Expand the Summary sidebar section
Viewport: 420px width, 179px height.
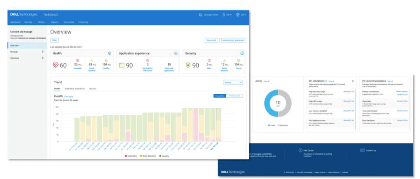43,58
